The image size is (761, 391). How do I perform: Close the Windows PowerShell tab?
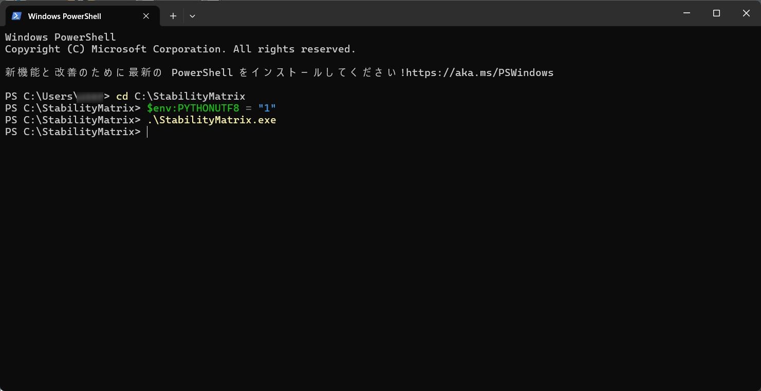pyautogui.click(x=146, y=16)
